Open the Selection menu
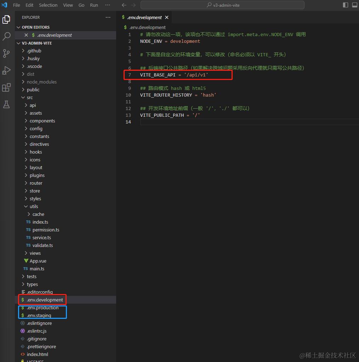Screen dimensions: 359x362 pos(48,5)
